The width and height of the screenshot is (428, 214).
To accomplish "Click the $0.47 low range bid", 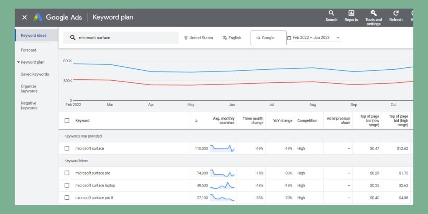I will (x=374, y=148).
